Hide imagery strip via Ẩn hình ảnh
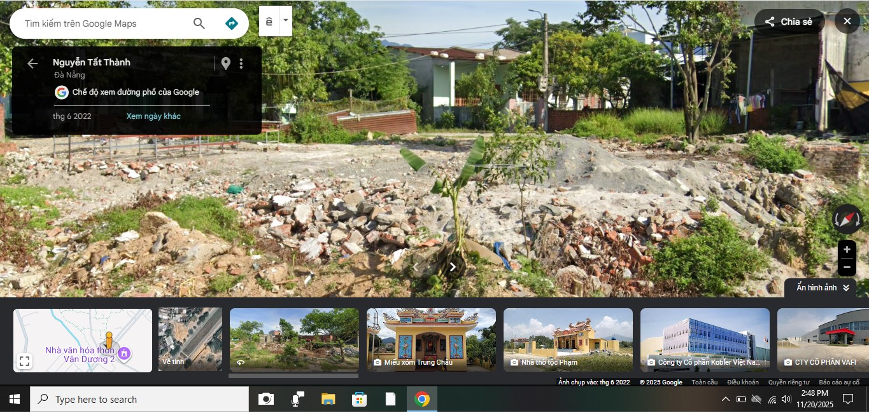This screenshot has width=869, height=413. [x=823, y=288]
